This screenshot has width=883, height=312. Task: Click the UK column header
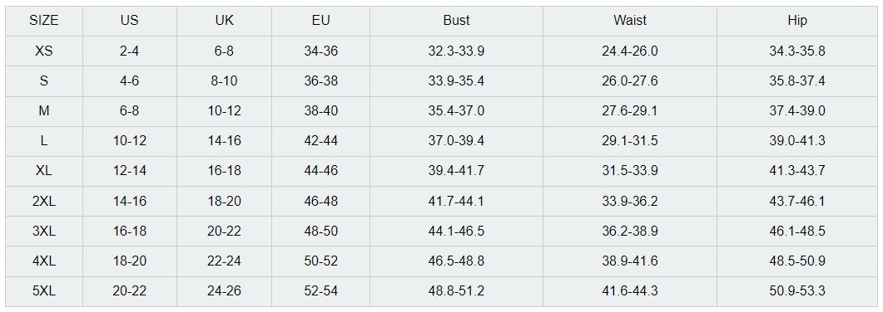(224, 21)
